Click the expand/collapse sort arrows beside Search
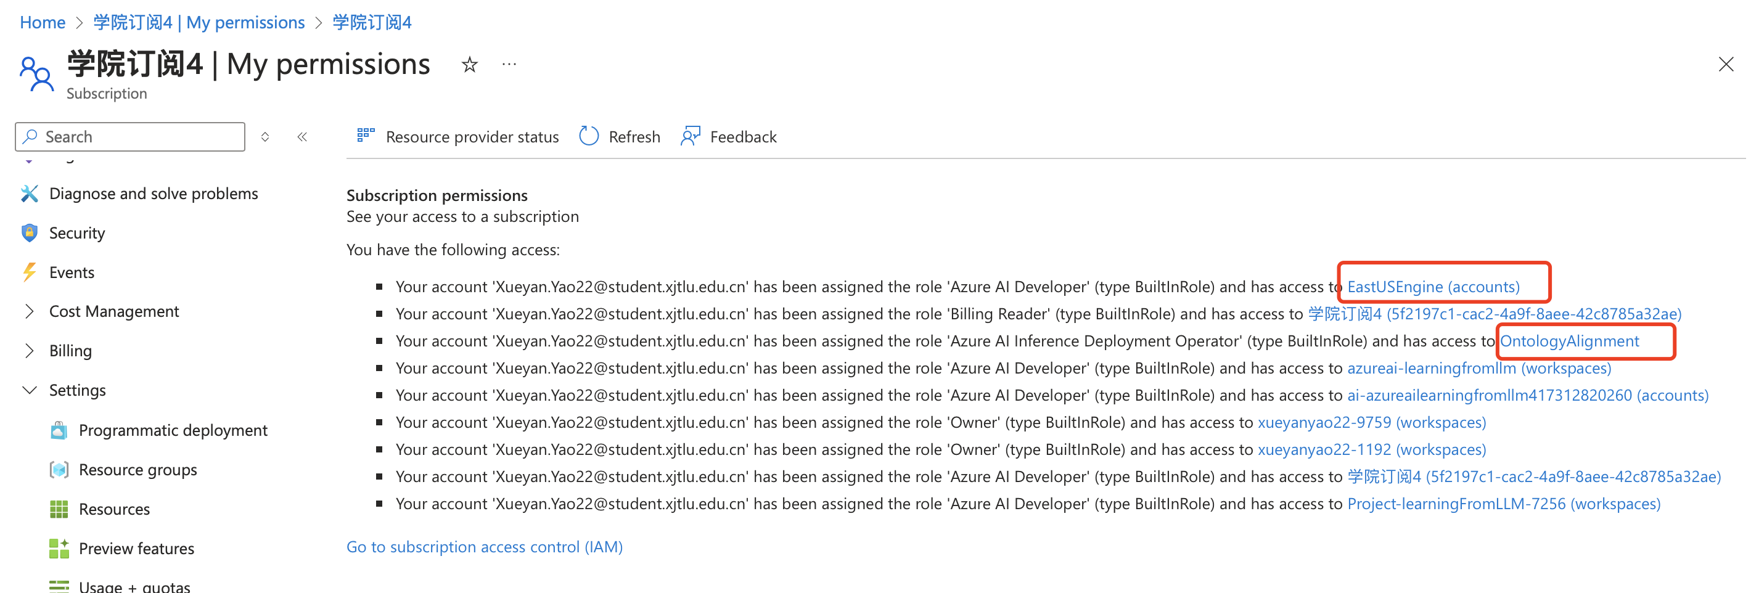 pos(265,136)
